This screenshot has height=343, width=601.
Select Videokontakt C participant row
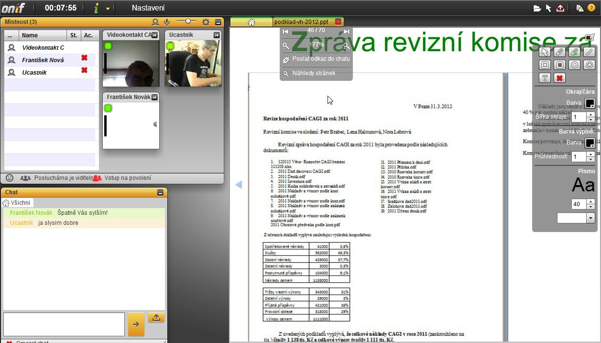[x=50, y=47]
